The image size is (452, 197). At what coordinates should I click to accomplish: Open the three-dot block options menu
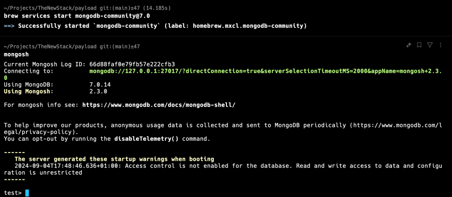pos(441,45)
